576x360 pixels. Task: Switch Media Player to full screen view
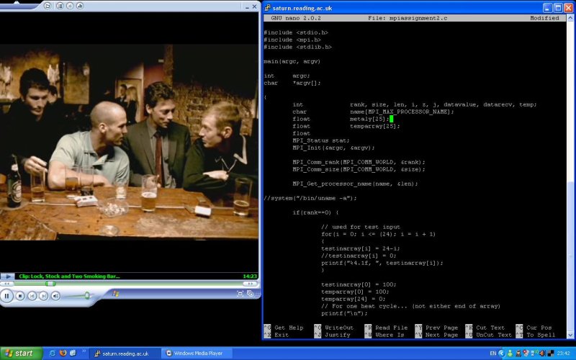click(x=240, y=293)
